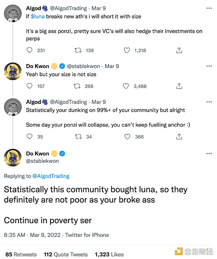Viewport: 217px width, 259px height.
Task: Share Algod's "ponzi will collapse" tweet
Action: pyautogui.click(x=179, y=137)
